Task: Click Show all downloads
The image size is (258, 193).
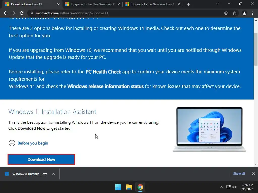Action: (x=239, y=173)
